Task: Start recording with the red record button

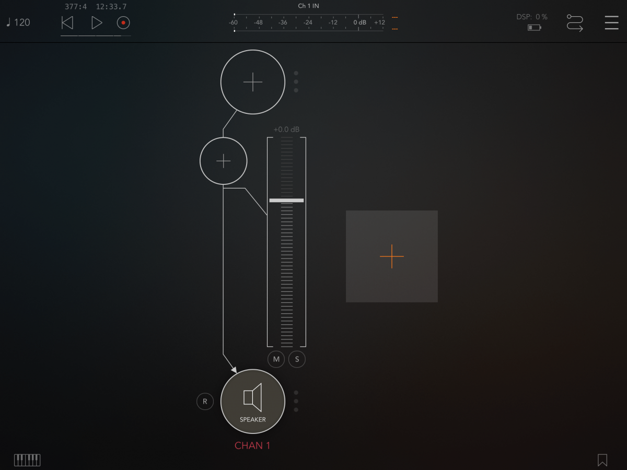Action: point(123,22)
